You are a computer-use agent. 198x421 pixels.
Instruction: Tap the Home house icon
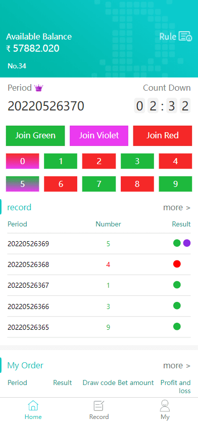[33, 406]
